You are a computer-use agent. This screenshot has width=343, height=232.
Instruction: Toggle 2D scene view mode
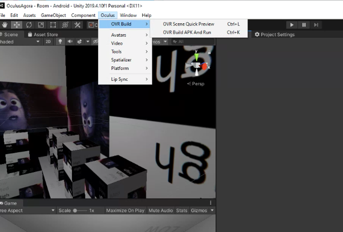tap(48, 42)
